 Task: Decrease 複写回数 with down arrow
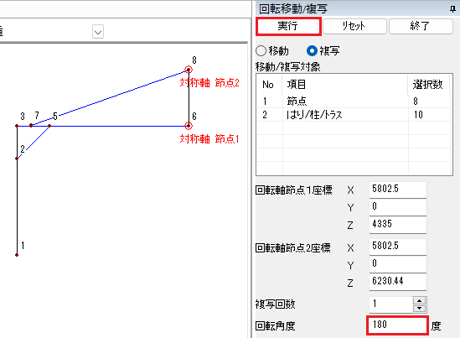tap(420, 309)
